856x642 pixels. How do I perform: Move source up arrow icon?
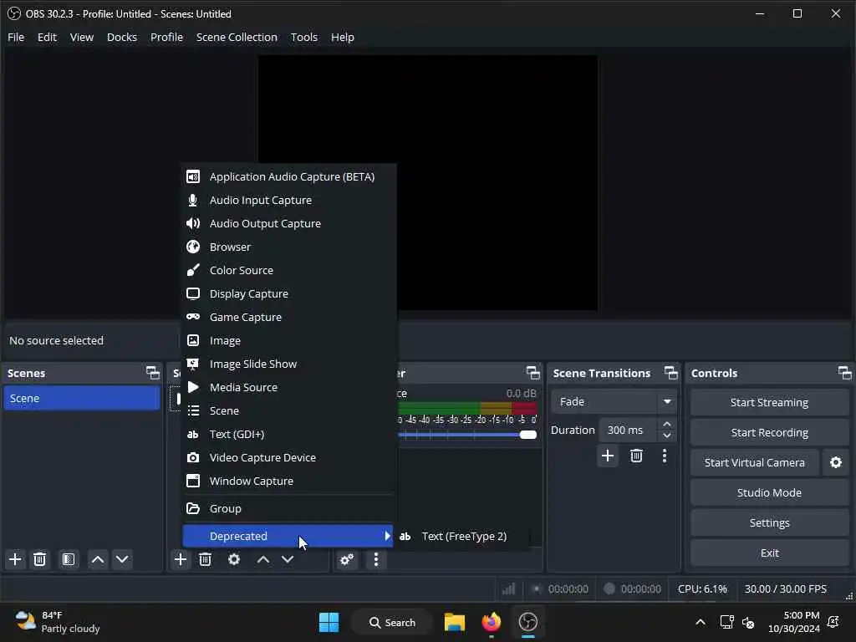pyautogui.click(x=263, y=559)
